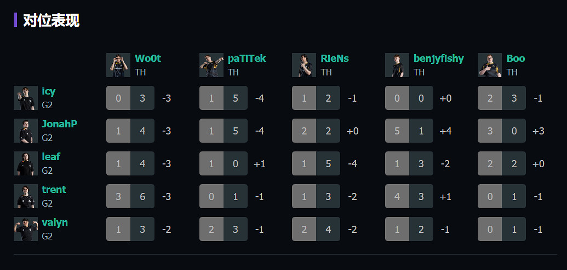Open the JonahP name link
Screen dimensions: 567x270
[59, 124]
